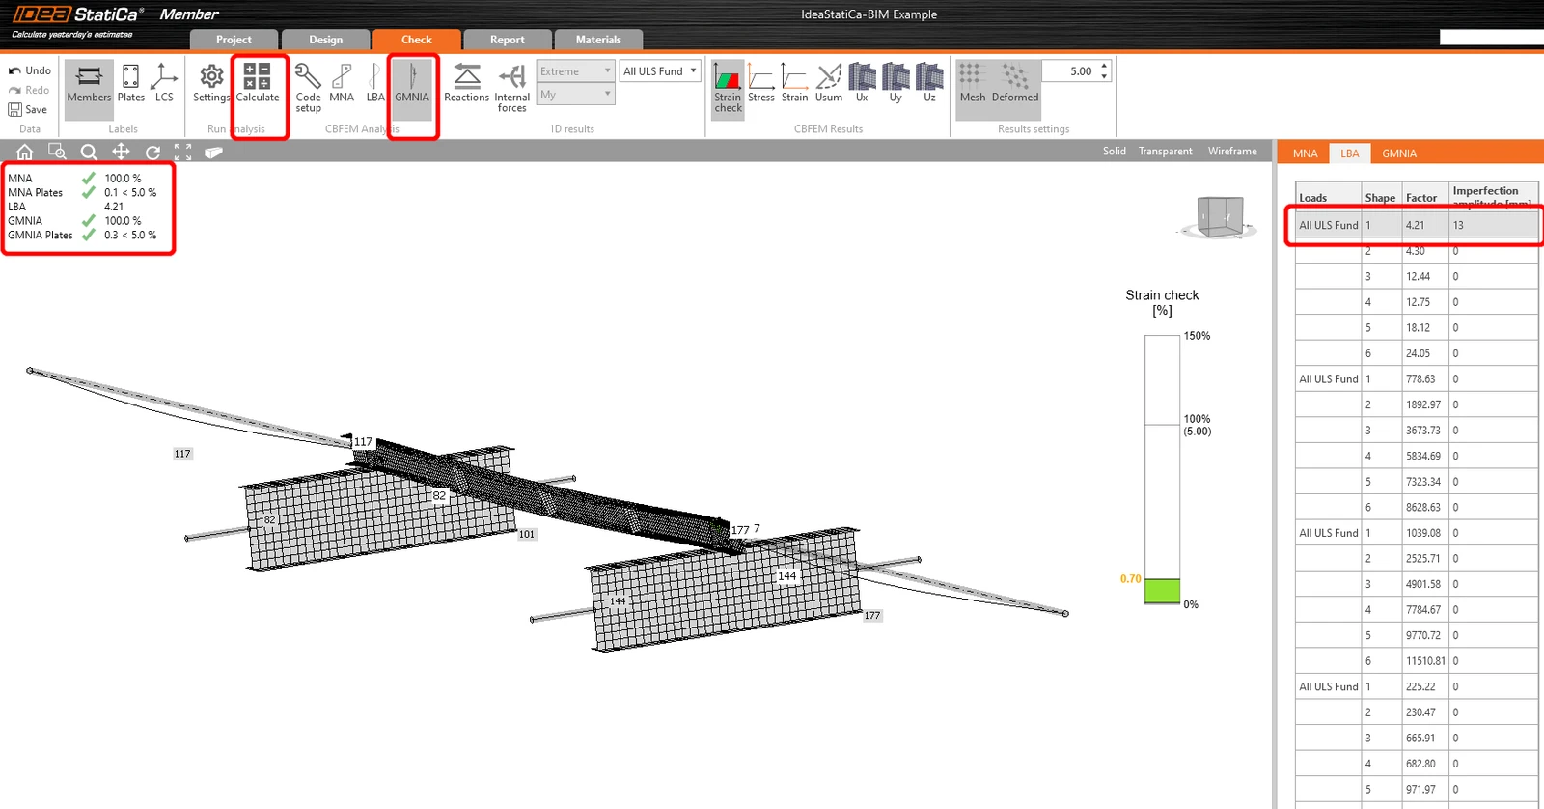Increase the deformation scale stepper
The width and height of the screenshot is (1544, 809).
[1104, 66]
